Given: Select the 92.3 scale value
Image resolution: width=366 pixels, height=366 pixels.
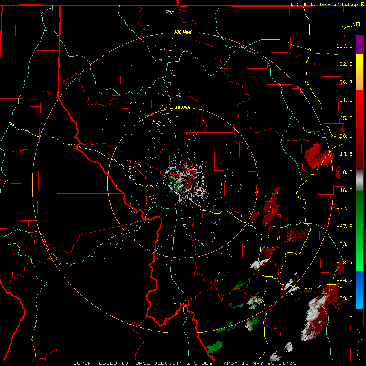Looking at the screenshot, I should tap(346, 64).
